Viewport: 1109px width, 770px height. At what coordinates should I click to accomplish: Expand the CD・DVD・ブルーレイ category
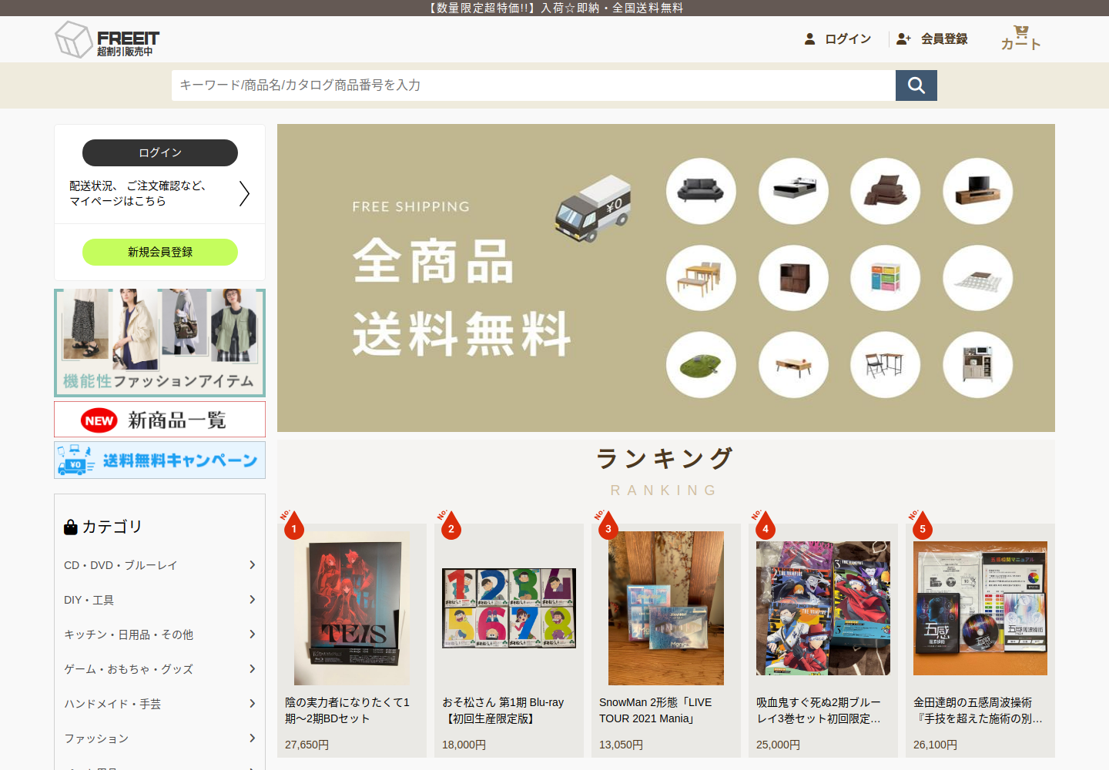click(159, 565)
